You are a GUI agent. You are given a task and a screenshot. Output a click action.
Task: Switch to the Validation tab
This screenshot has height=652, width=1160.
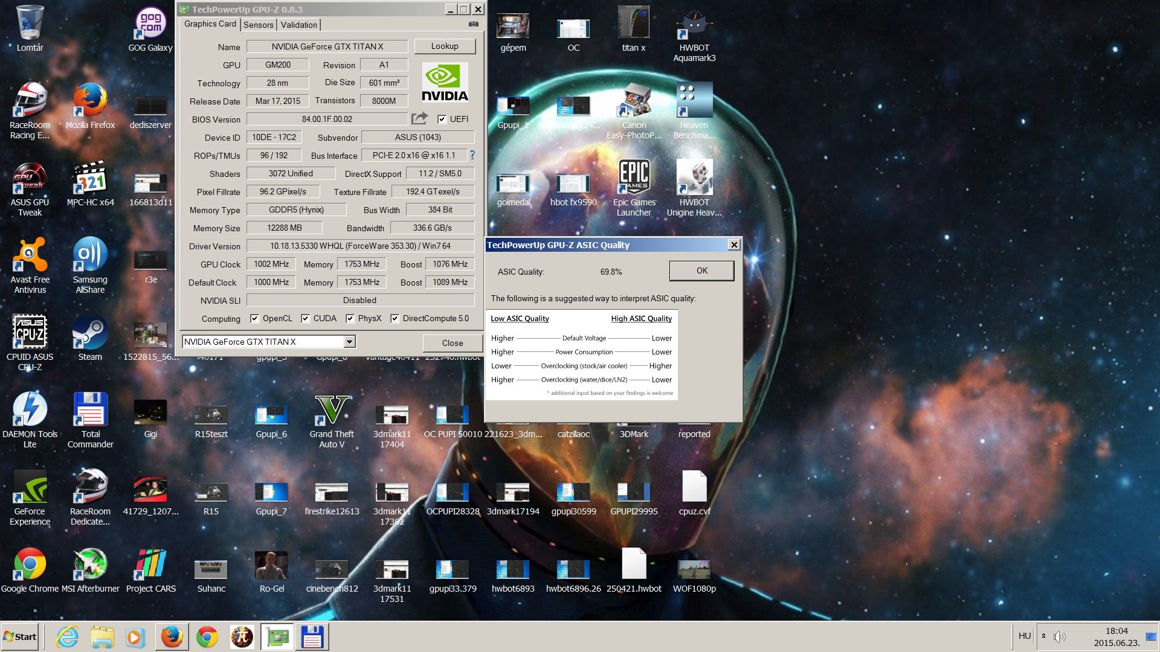click(299, 25)
